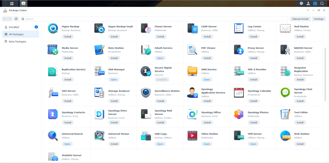Open Package Center Settings
329x163 pixels.
(x=319, y=19)
